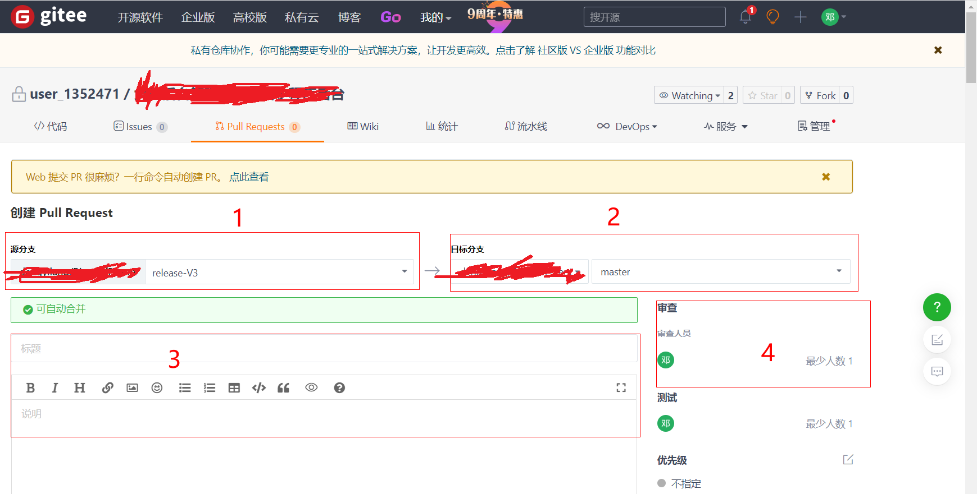Click the user_1352471 owner link
This screenshot has width=977, height=494.
pyautogui.click(x=75, y=94)
